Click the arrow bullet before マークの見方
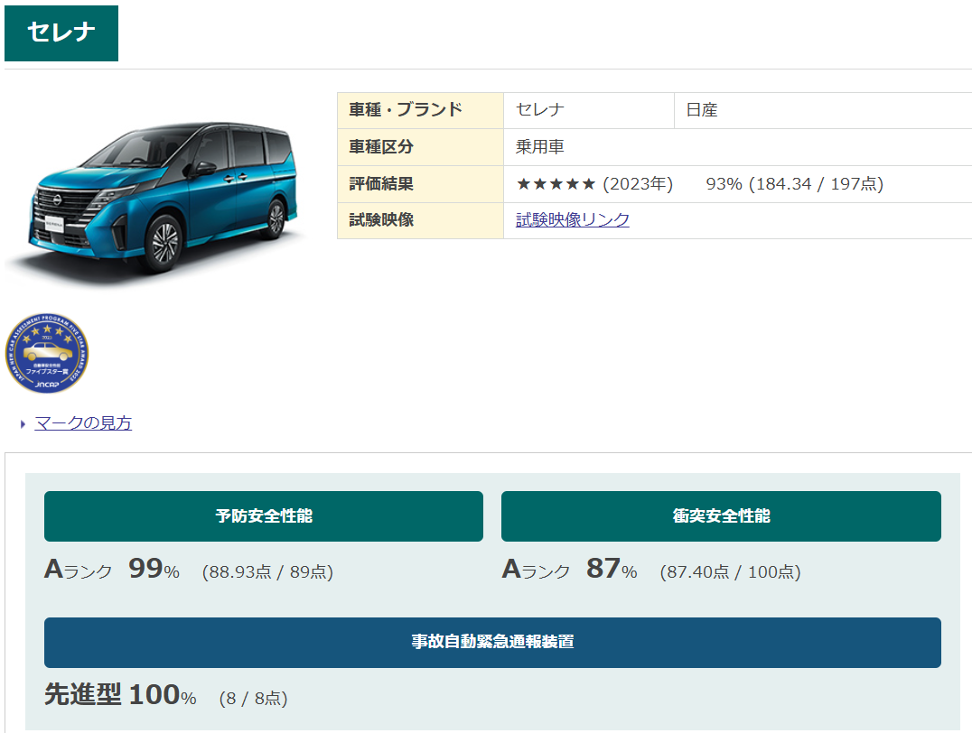The height and width of the screenshot is (733, 972). pyautogui.click(x=23, y=424)
